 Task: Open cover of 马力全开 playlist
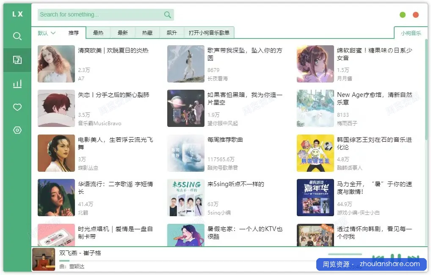point(315,198)
